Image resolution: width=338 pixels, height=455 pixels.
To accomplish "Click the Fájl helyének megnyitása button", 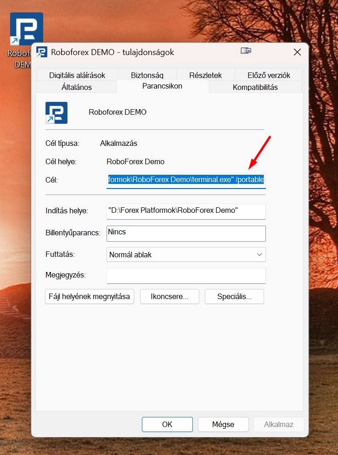I will coord(90,297).
